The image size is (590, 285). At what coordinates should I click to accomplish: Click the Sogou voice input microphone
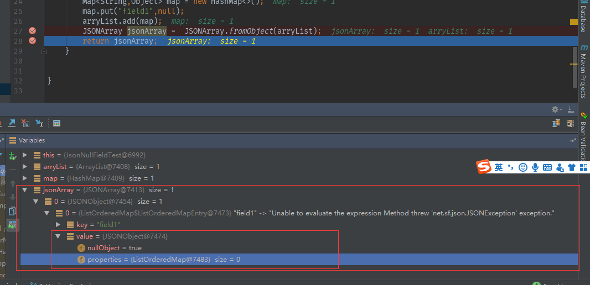point(535,167)
